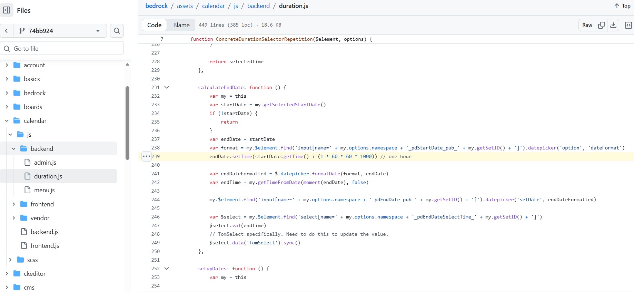
Task: Select the Code tab
Action: pos(154,25)
